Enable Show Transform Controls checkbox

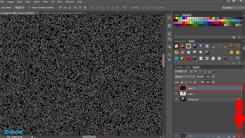pos(30,7)
